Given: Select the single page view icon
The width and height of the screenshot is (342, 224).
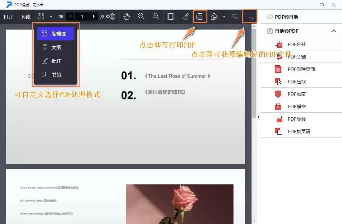Looking at the screenshot, I should tap(170, 16).
